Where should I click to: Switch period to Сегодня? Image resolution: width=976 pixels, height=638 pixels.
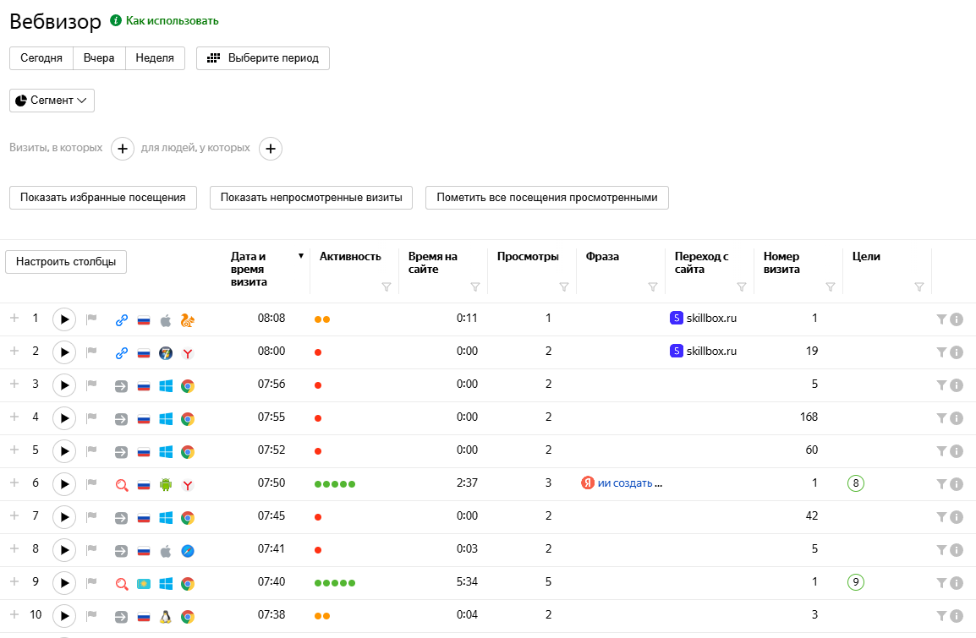click(41, 58)
